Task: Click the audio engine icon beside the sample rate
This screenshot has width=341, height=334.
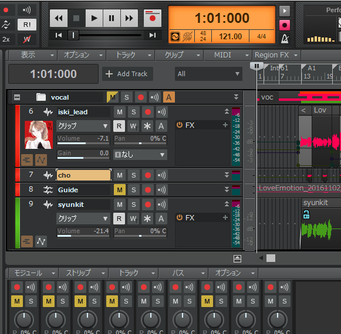Action: pos(175,37)
